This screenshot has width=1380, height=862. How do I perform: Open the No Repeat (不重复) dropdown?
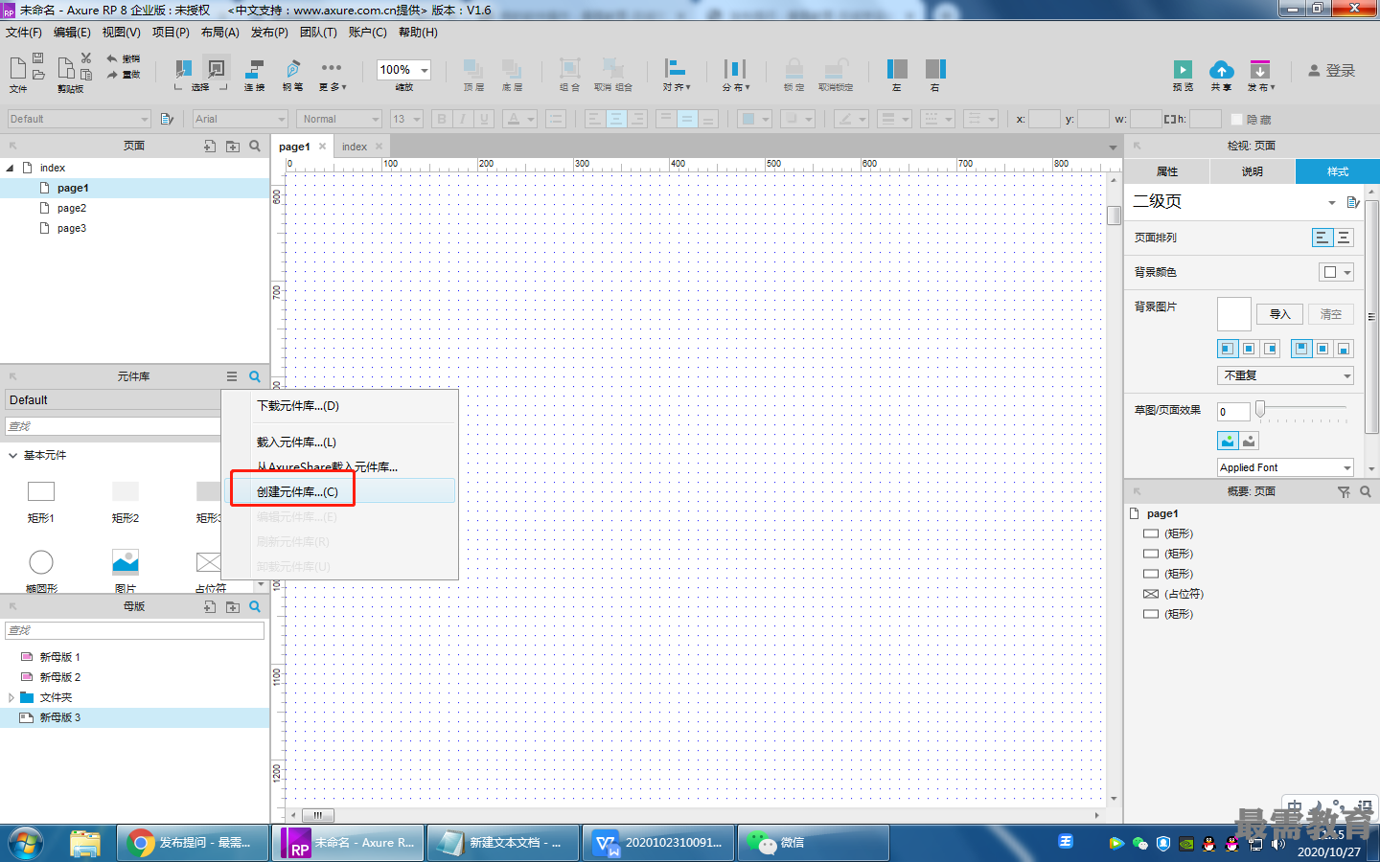point(1286,375)
